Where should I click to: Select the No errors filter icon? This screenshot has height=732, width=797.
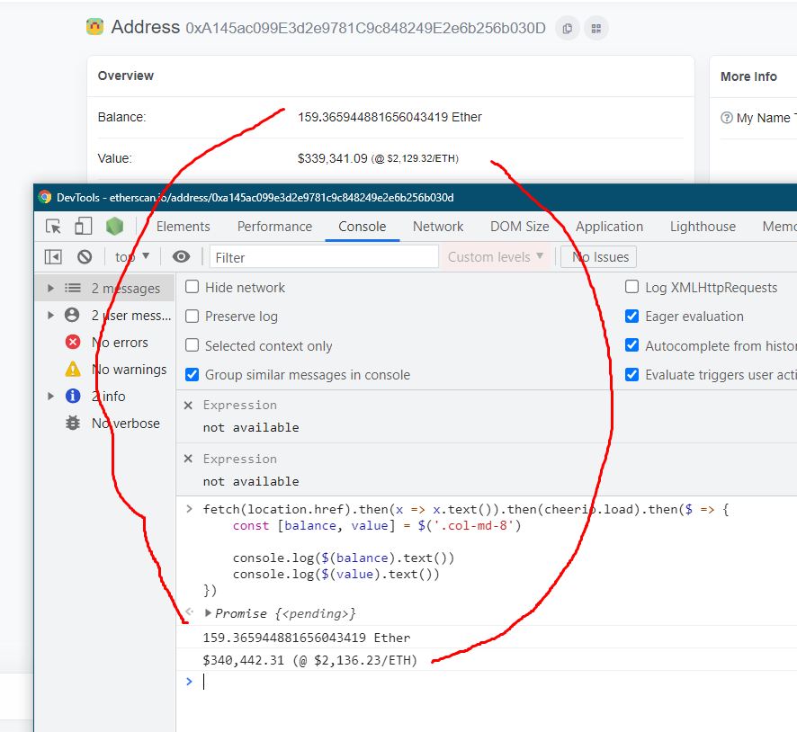[x=73, y=342]
